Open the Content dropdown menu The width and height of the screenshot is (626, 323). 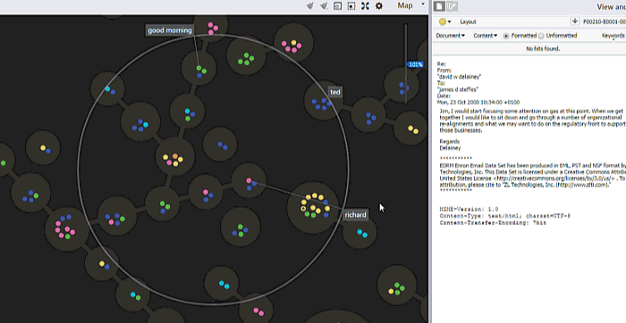(x=485, y=36)
